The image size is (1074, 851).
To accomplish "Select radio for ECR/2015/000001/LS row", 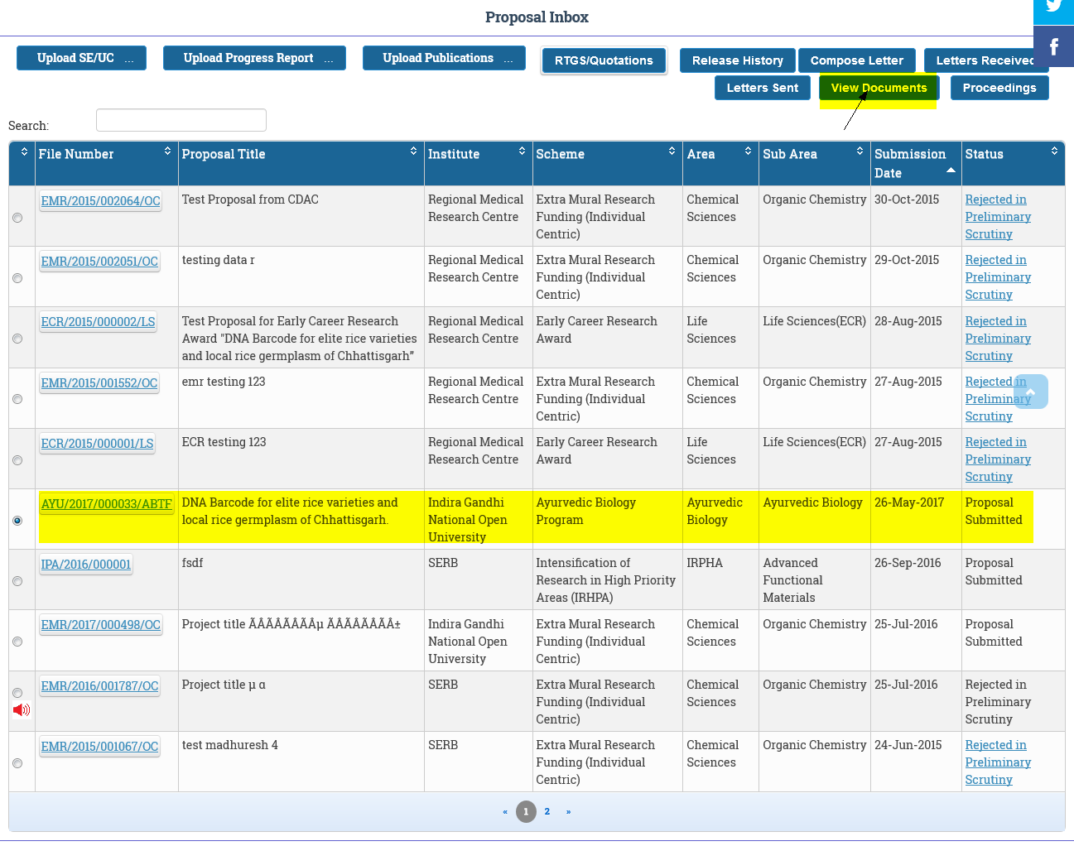I will tap(17, 460).
